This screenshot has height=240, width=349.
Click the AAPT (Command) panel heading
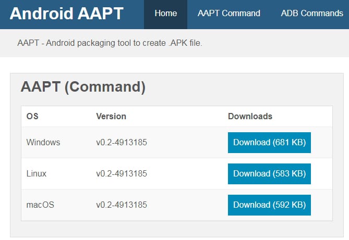click(83, 87)
